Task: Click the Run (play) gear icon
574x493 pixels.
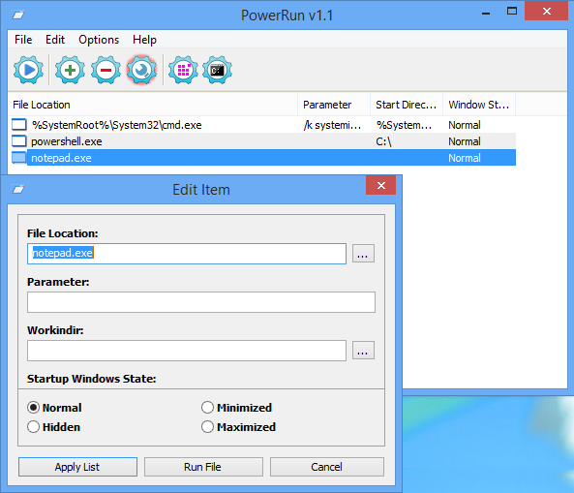Action: [x=28, y=70]
